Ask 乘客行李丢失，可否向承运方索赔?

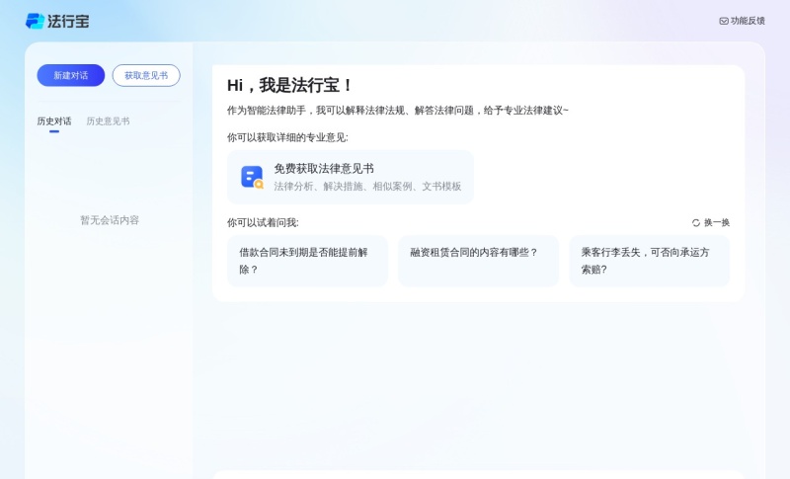(650, 261)
